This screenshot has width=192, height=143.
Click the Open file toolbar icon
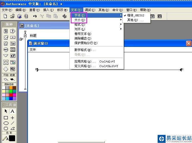[x=12, y=16]
